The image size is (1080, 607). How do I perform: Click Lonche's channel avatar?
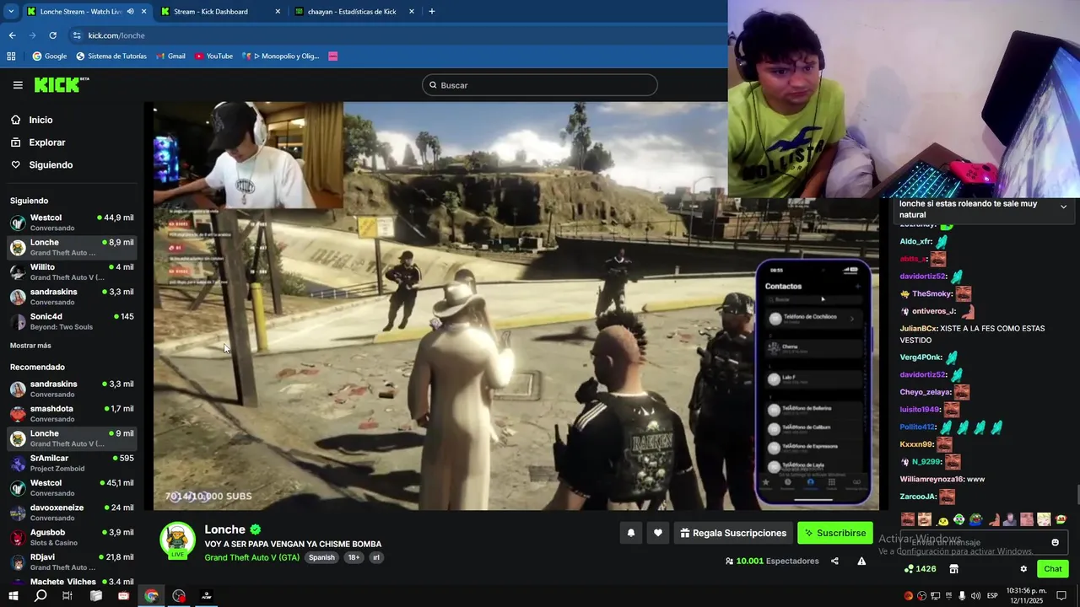click(x=177, y=540)
